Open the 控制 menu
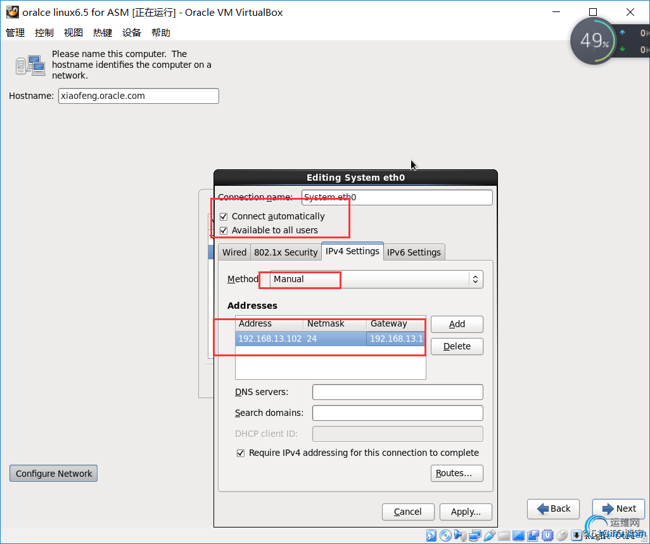 [44, 33]
